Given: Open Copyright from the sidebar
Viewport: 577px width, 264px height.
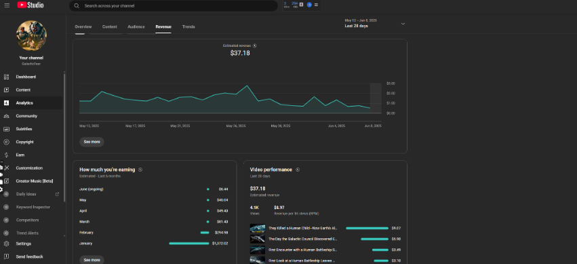Looking at the screenshot, I should click(24, 142).
